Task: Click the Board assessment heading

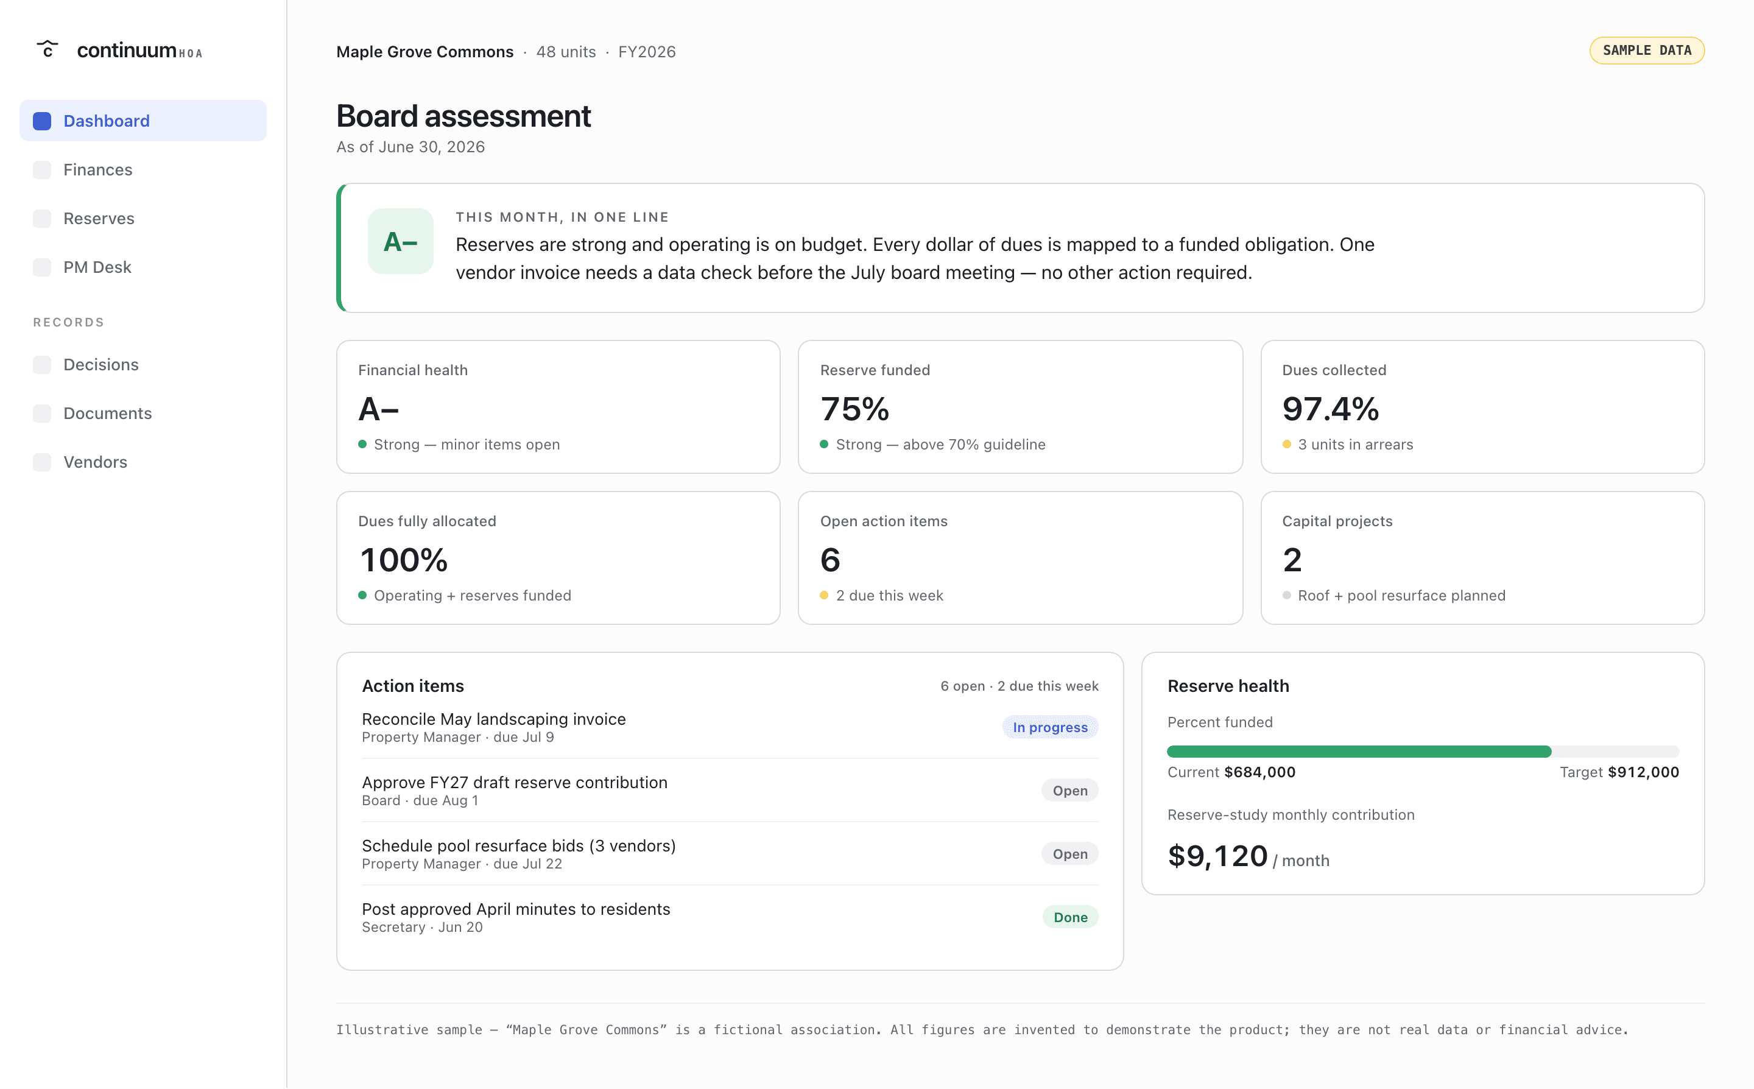Action: tap(463, 116)
